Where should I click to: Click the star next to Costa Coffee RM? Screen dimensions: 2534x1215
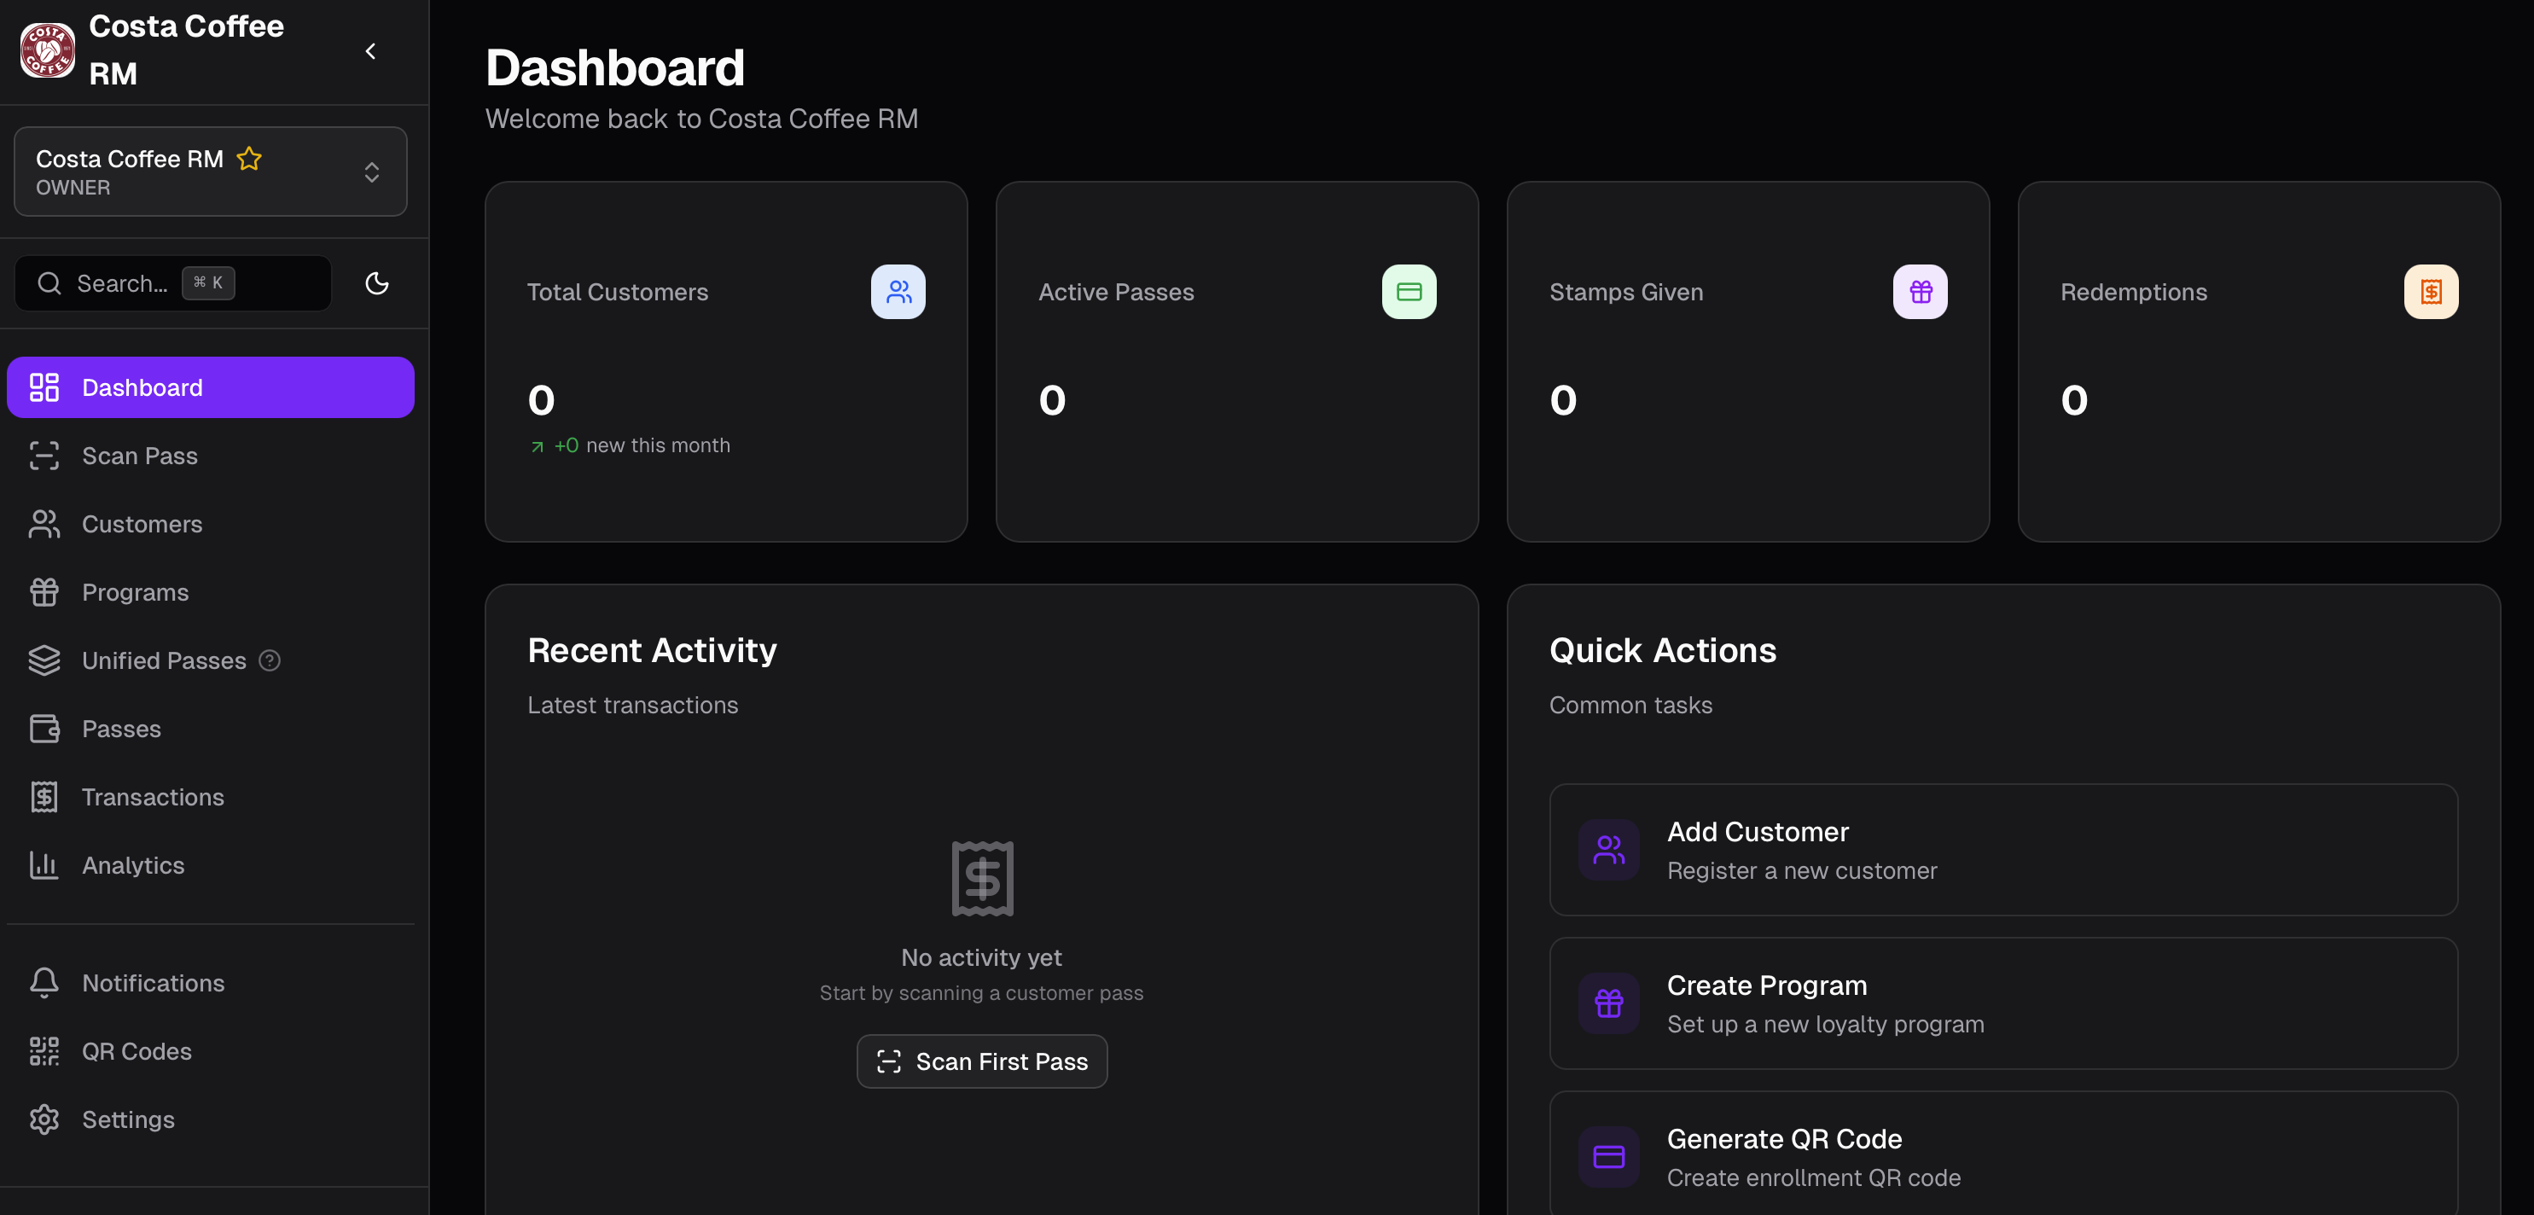249,159
